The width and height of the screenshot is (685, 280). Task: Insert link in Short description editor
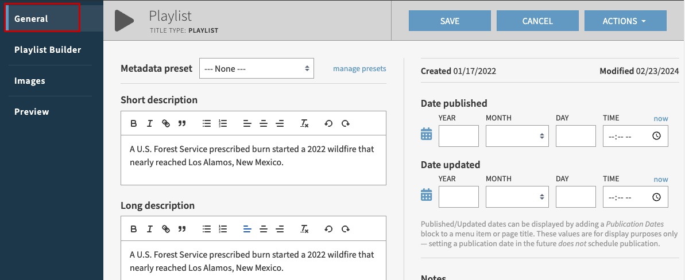166,123
